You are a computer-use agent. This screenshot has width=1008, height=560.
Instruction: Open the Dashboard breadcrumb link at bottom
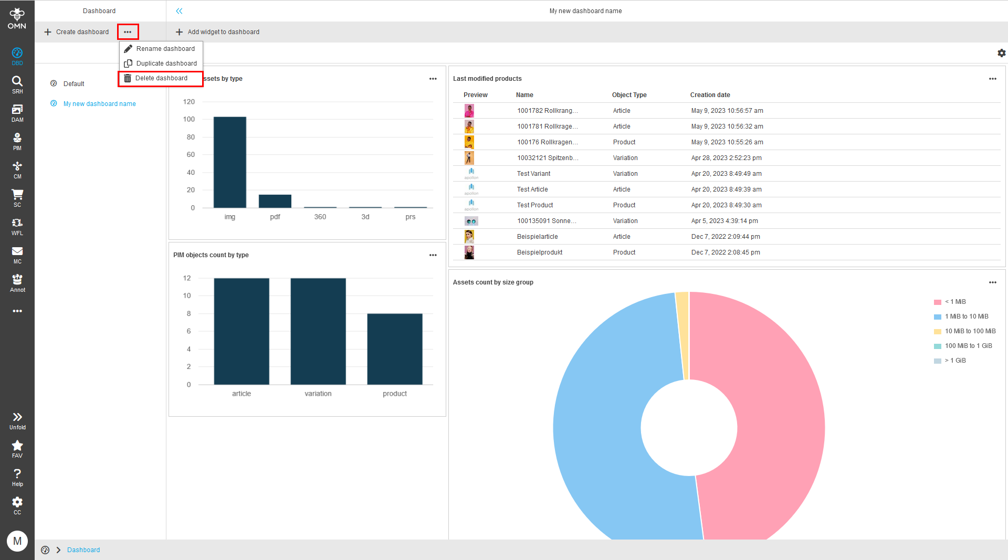(x=83, y=550)
